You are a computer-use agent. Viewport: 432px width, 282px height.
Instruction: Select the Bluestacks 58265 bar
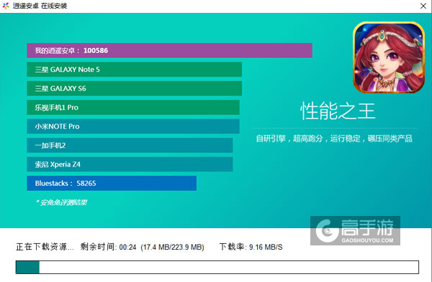tap(112, 183)
